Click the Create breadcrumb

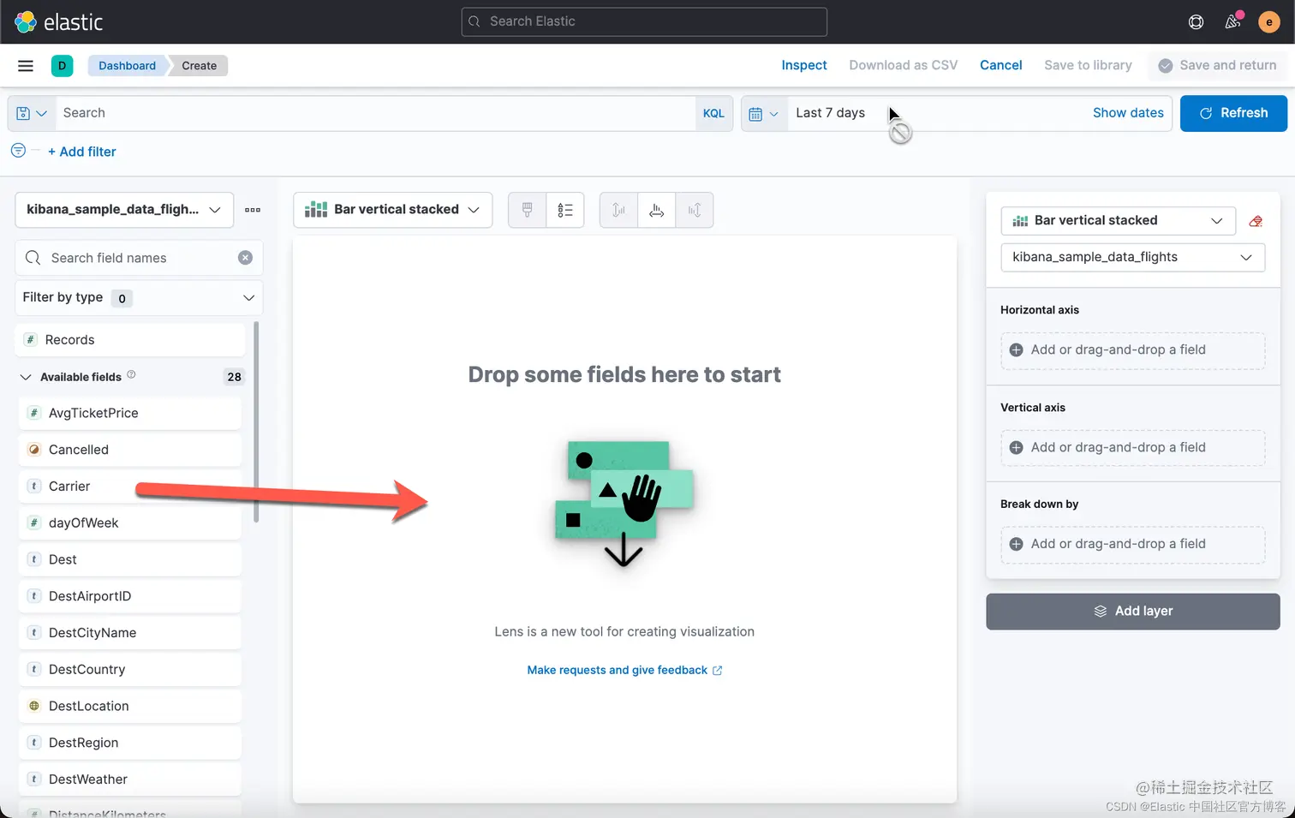point(199,66)
